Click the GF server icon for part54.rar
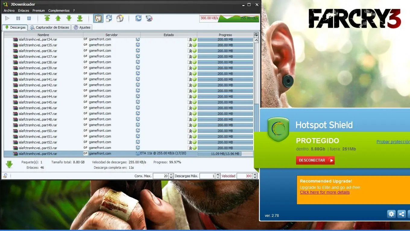 86,154
